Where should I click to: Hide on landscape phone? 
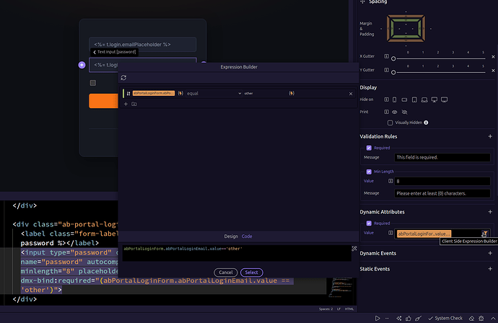(404, 99)
